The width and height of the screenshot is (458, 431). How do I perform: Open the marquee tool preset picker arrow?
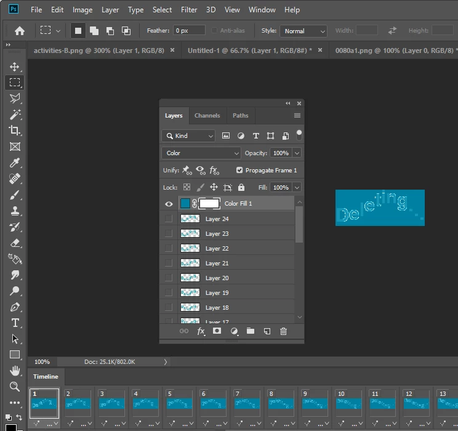pos(58,31)
